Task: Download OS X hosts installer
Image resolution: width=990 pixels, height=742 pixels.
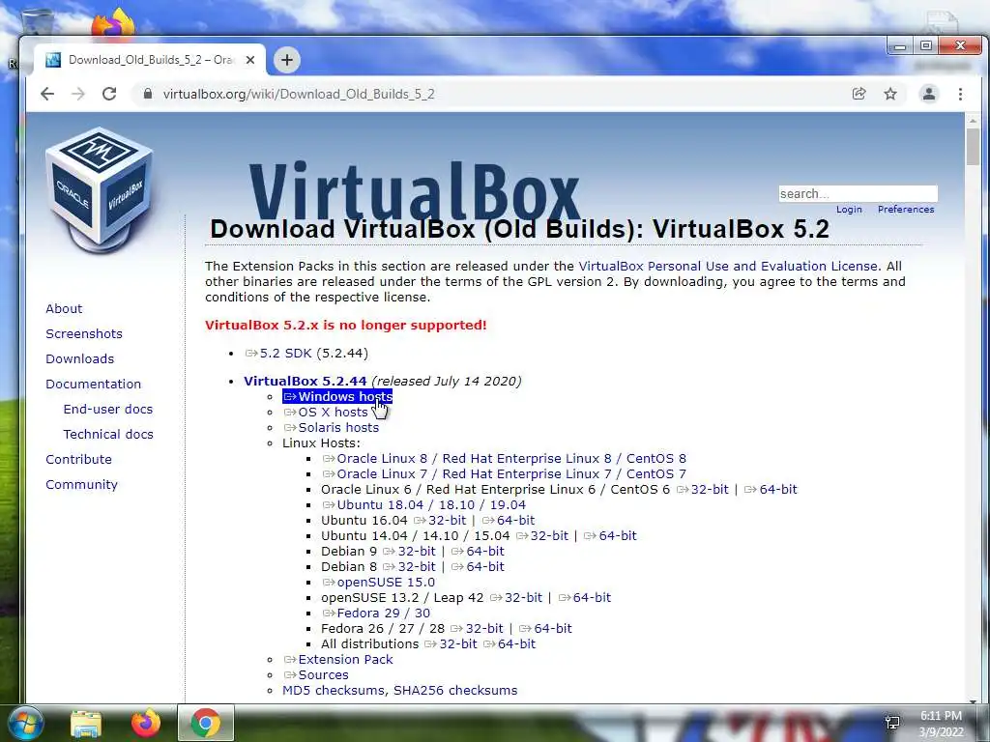Action: click(326, 412)
